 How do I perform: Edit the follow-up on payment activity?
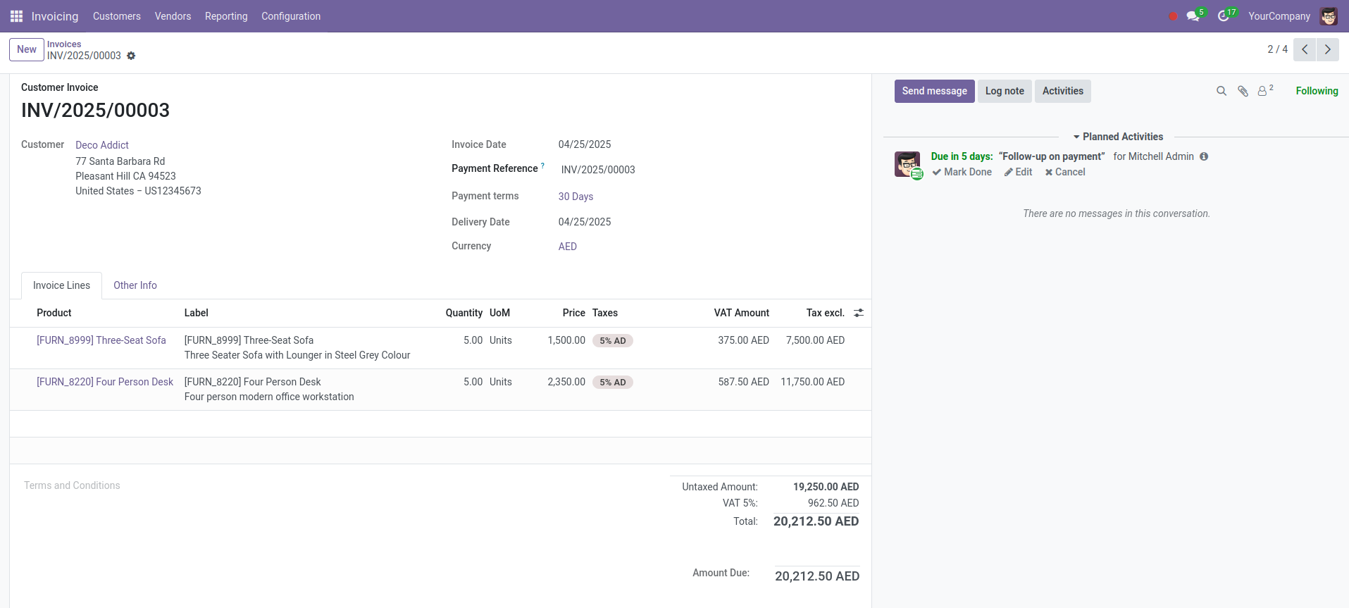click(x=1018, y=172)
